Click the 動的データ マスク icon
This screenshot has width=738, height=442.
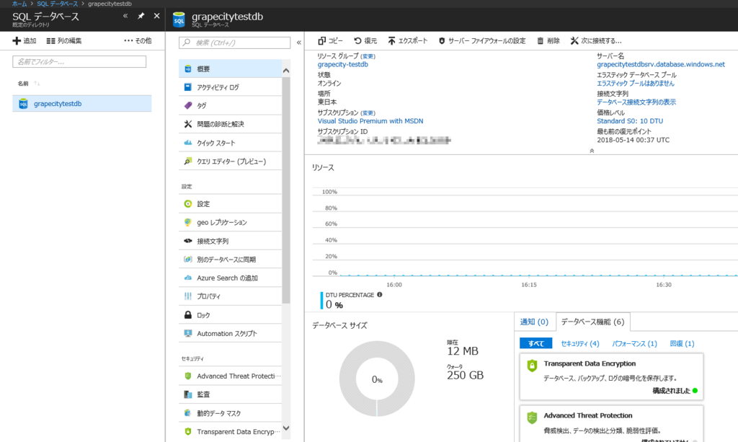point(188,413)
